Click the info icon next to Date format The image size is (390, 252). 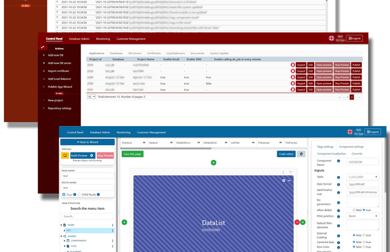click(x=339, y=184)
